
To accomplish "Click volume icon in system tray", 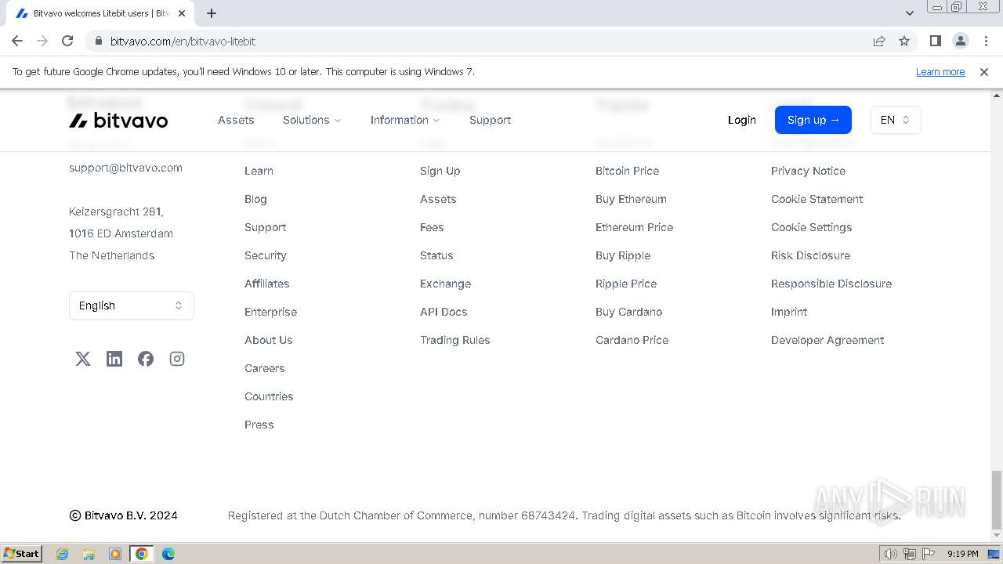I will (890, 554).
